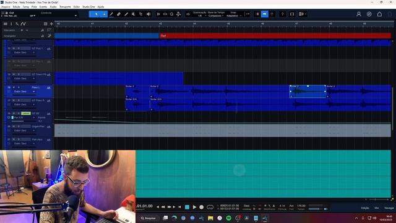
Task: Open the Arquivo menu
Action: 6,7
